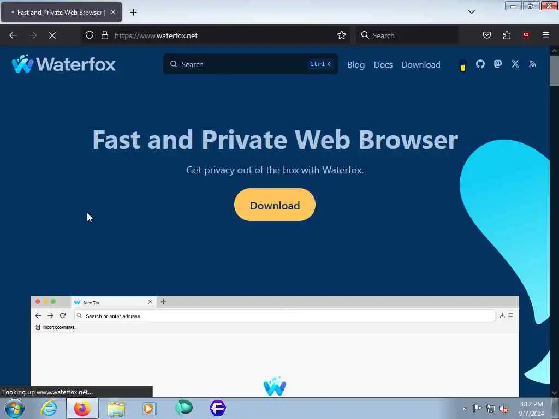Open the RSS feed icon
The height and width of the screenshot is (419, 559).
click(532, 64)
